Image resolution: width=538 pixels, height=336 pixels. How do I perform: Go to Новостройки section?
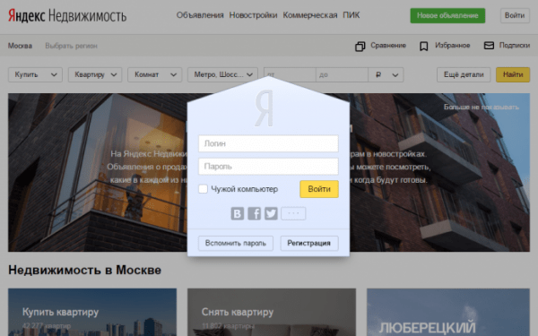pyautogui.click(x=253, y=15)
